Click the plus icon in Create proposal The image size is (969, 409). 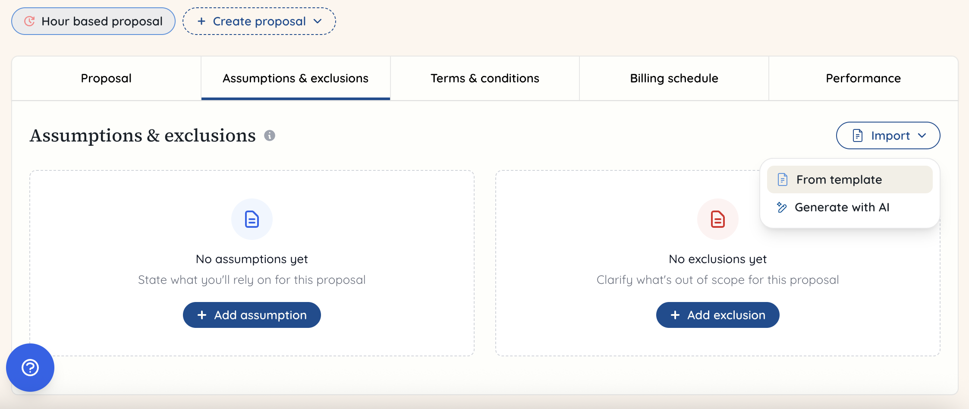point(201,21)
